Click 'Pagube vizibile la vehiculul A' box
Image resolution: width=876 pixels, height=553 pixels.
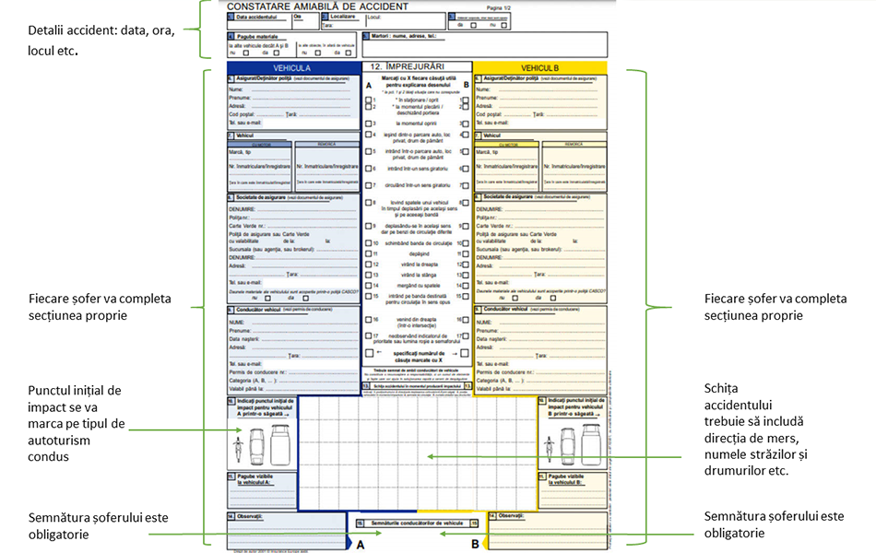click(x=262, y=490)
